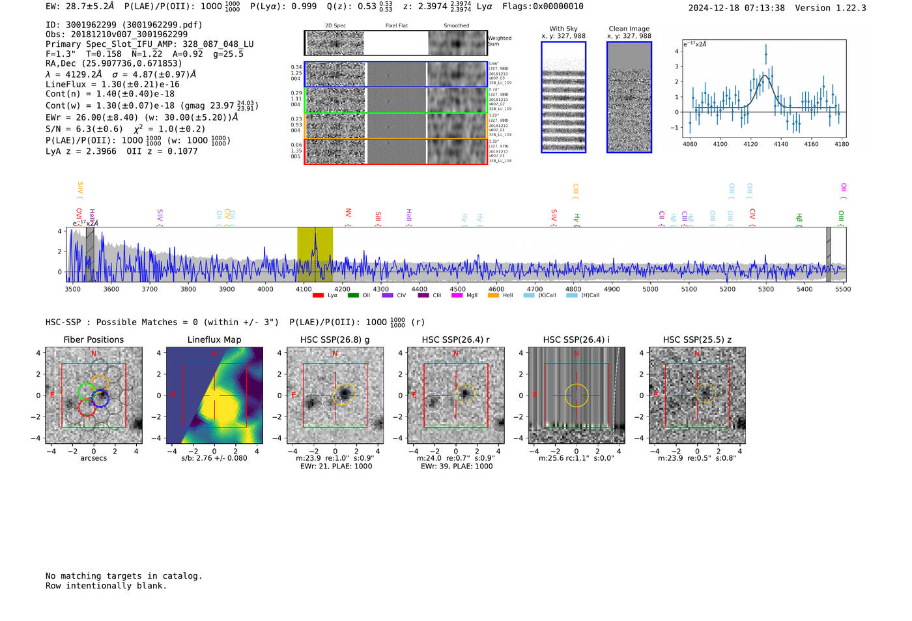
Task: Click the yellow highlighted emission line region
Action: 315,255
